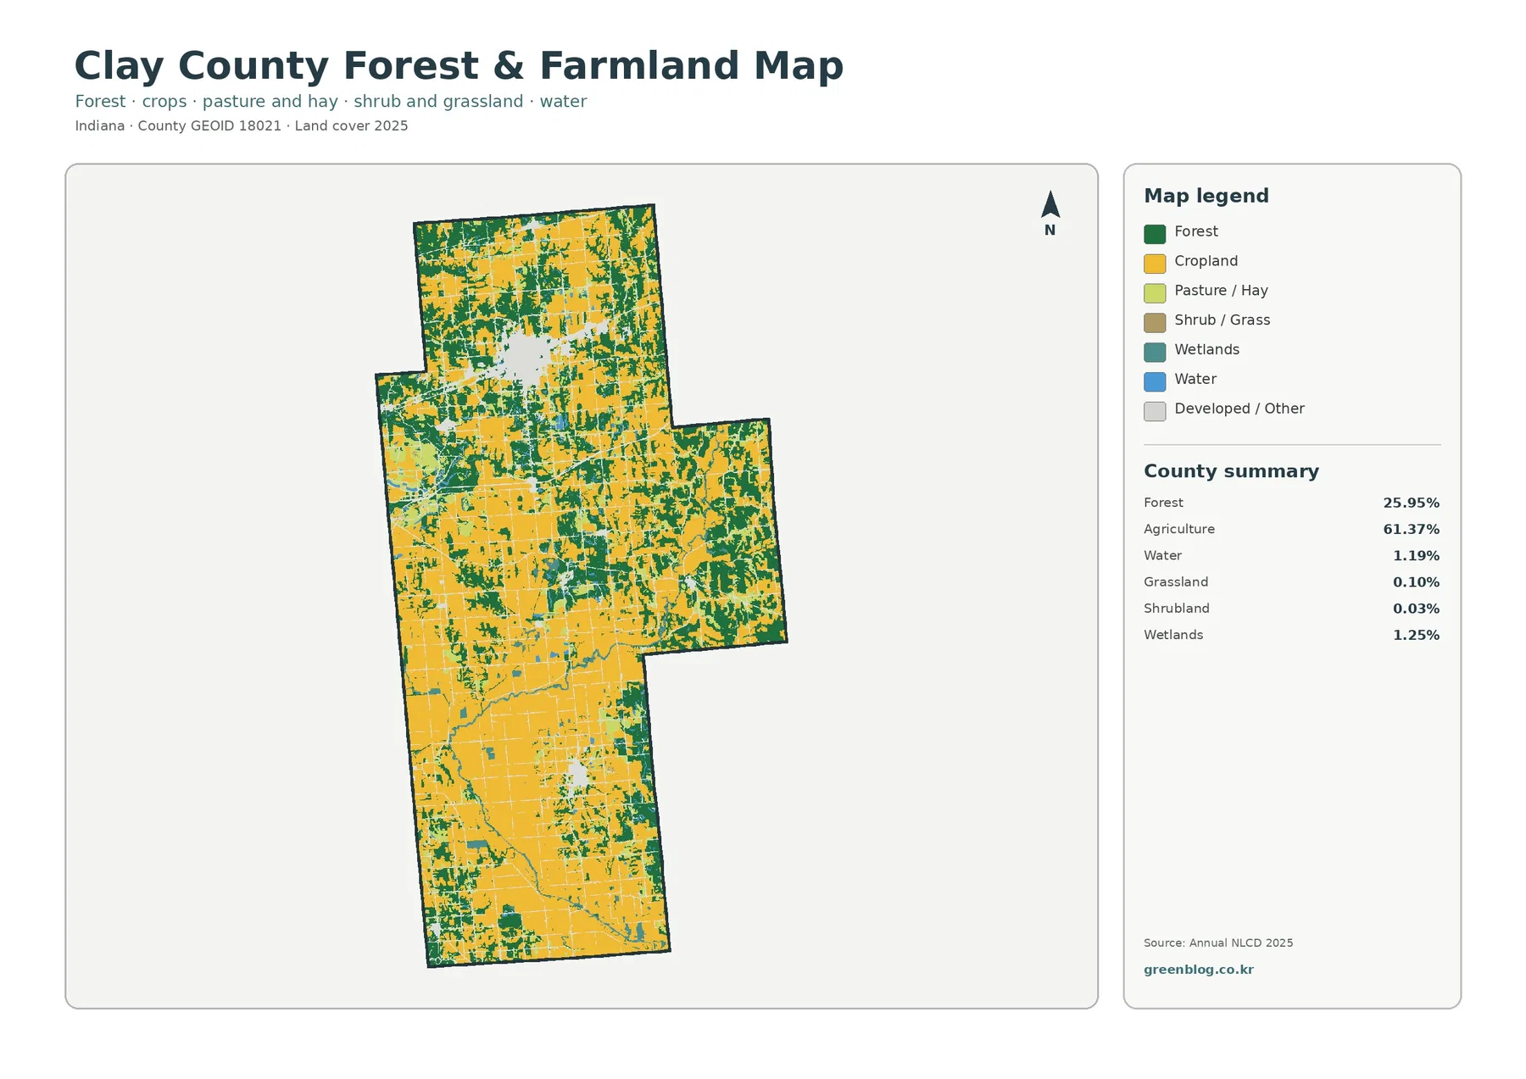Viewport: 1526px width, 1079px height.
Task: Click the 'Cropland' legend label
Action: (1206, 261)
